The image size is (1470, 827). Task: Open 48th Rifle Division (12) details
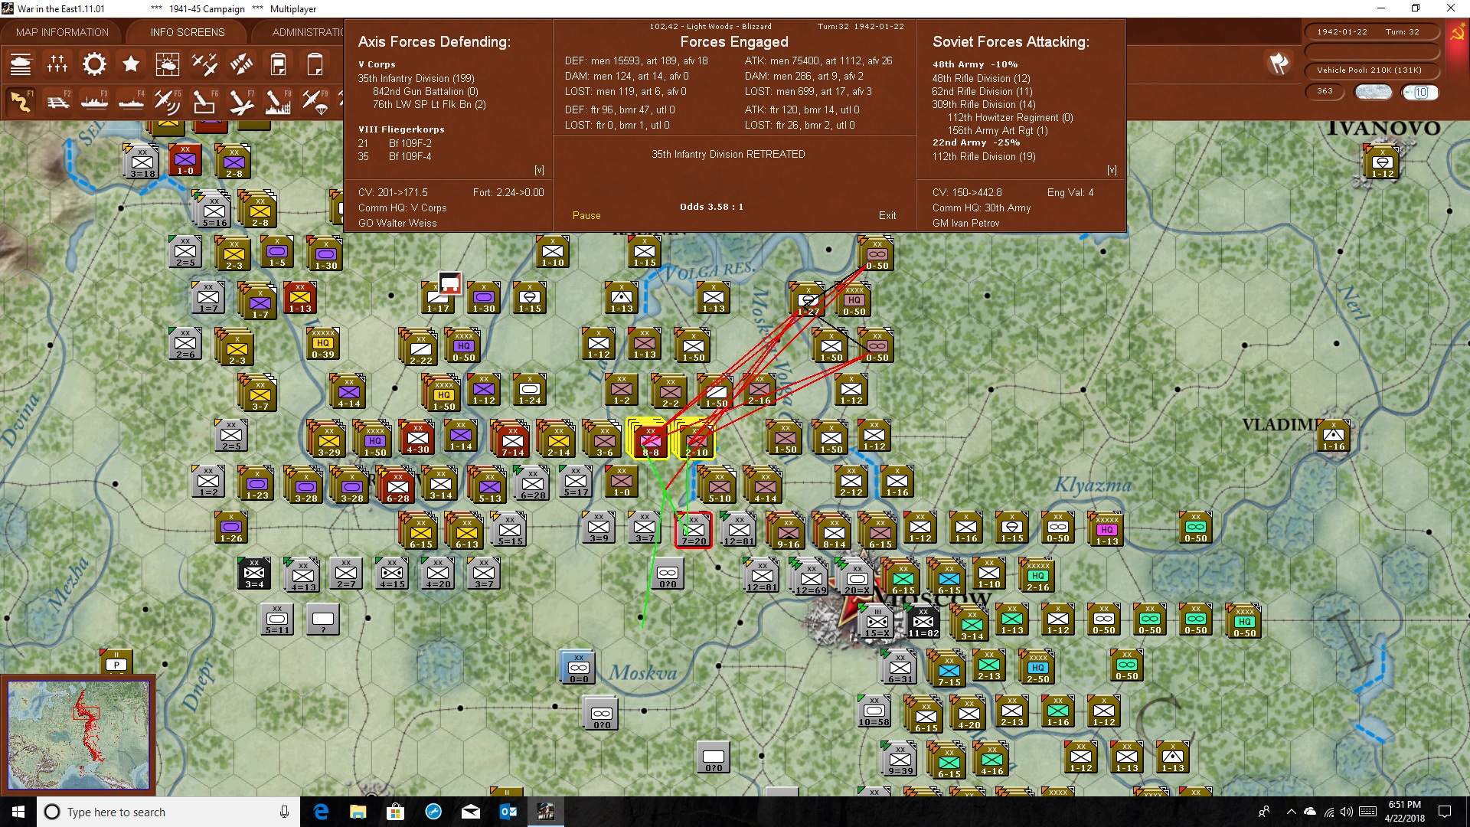[x=981, y=78]
